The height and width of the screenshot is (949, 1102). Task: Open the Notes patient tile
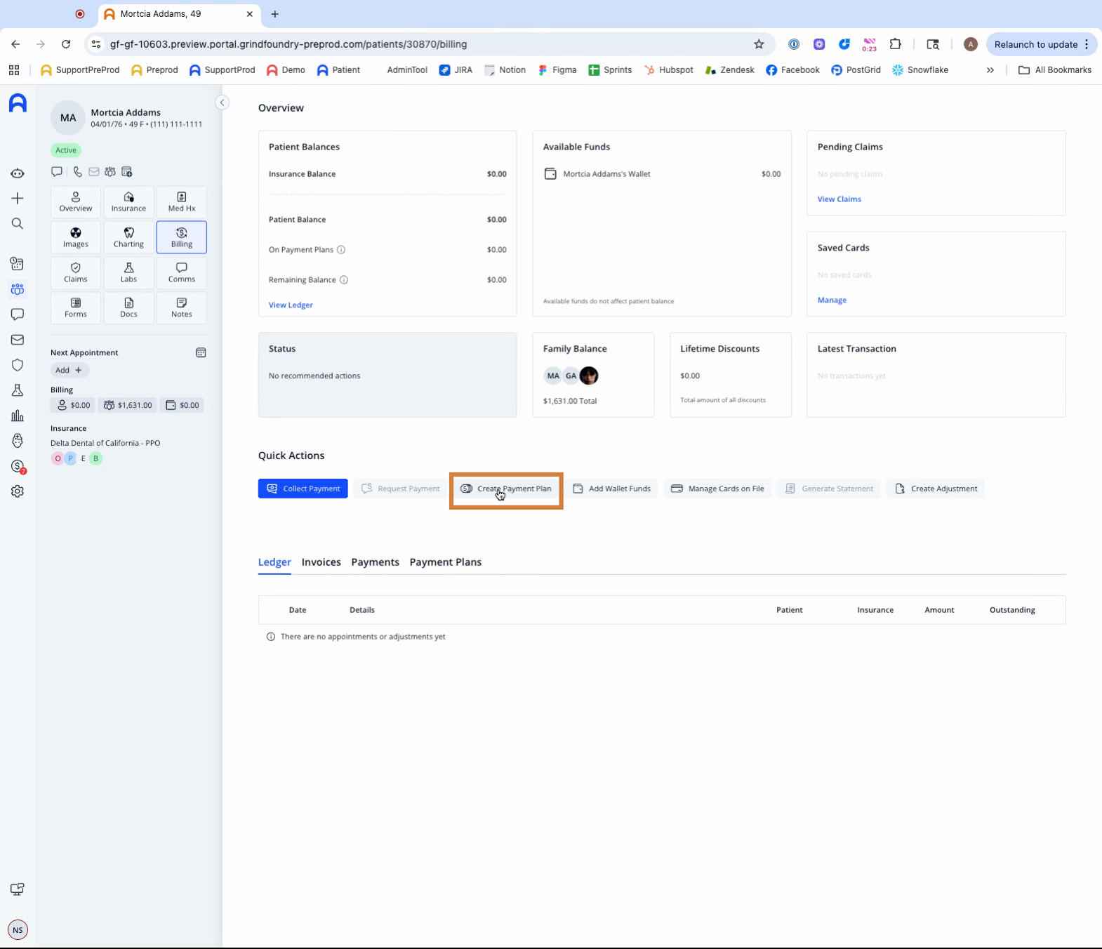pyautogui.click(x=182, y=307)
